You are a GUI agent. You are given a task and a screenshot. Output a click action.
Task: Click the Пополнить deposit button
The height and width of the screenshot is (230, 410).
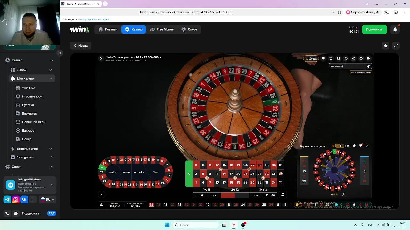pyautogui.click(x=374, y=29)
